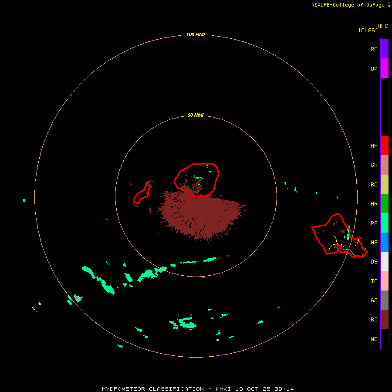Screen dimensions: 392x392
Task: Click the HR dark green legend swatch
Action: 385,204
